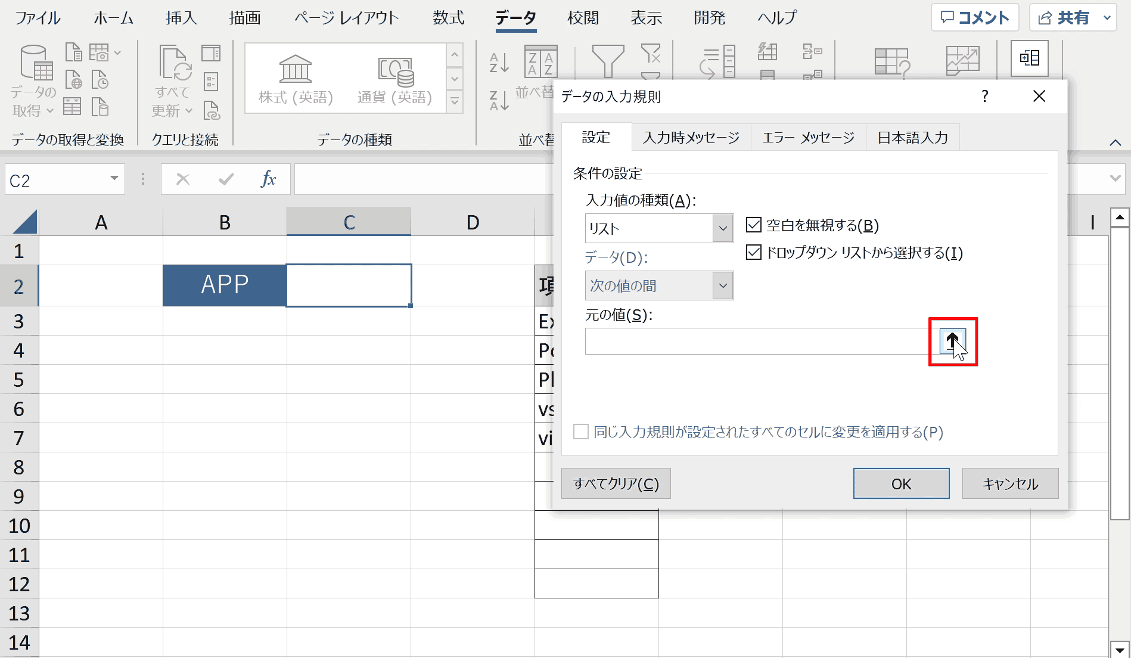Open the データの取得 (Get Data) button
The image size is (1131, 658).
coord(34,81)
